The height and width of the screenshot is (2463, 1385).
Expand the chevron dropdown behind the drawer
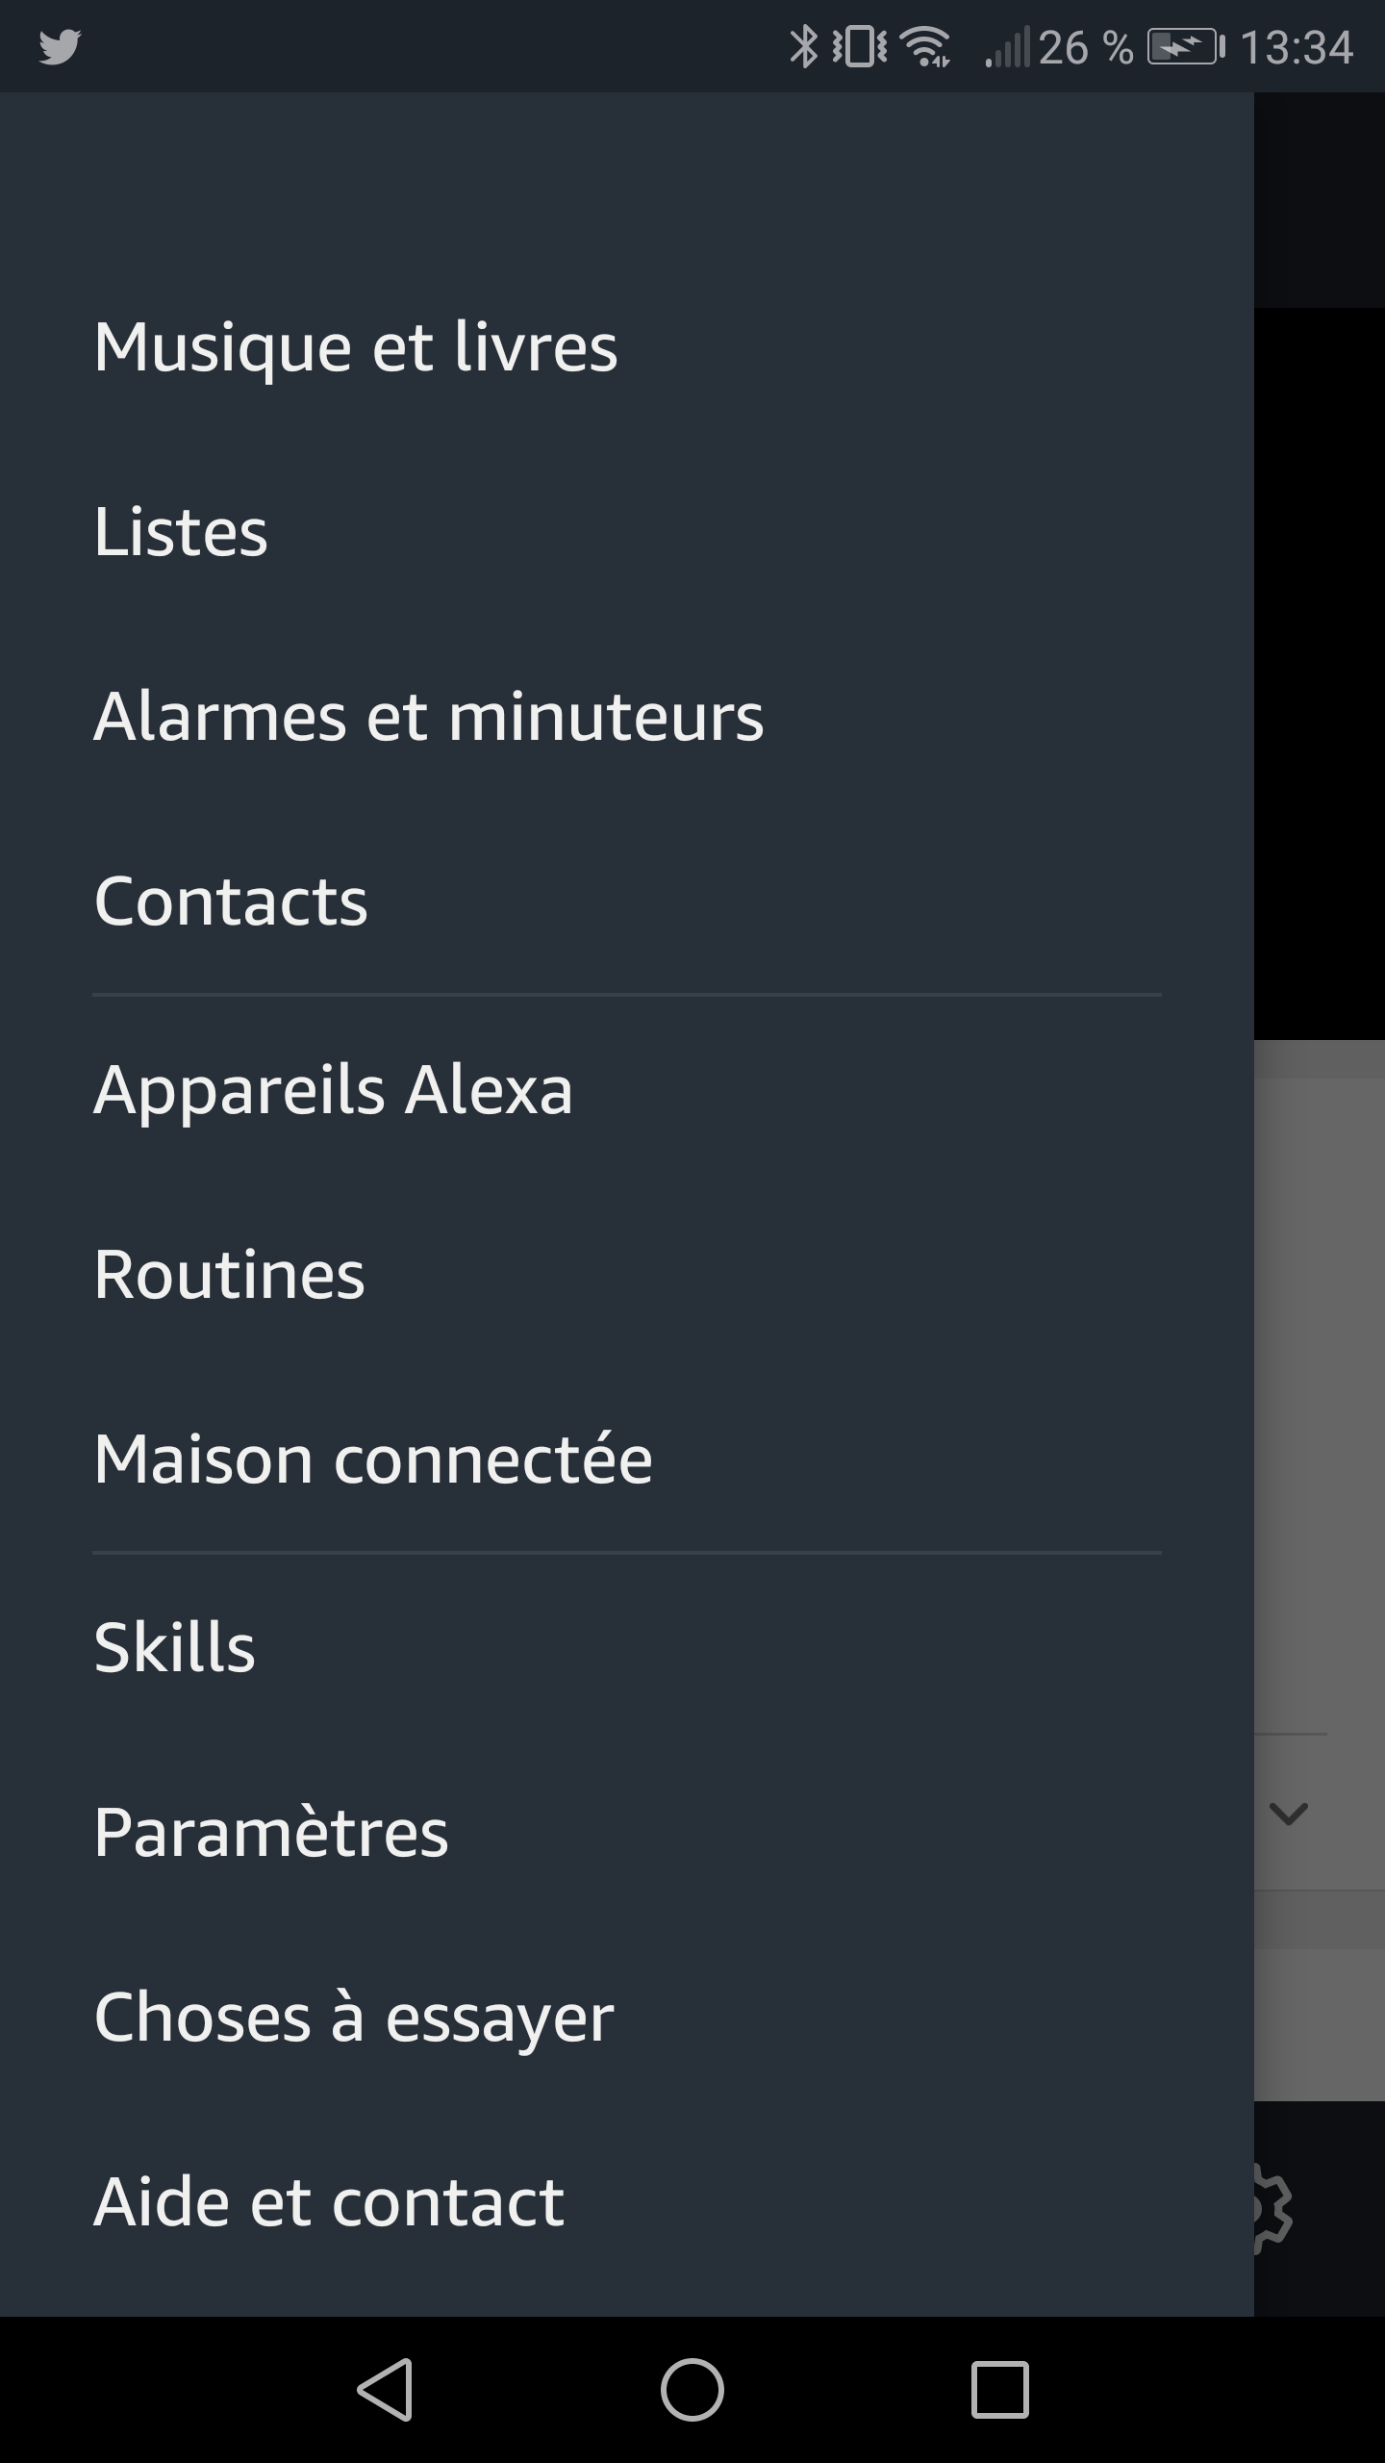(1289, 1814)
